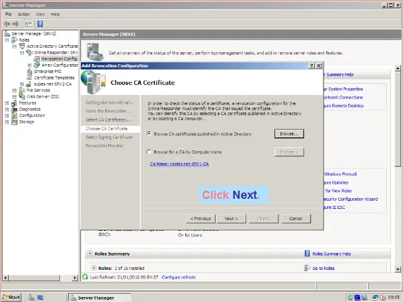Screen dimensions: 403x302
Task: Select Browse for a CA by Computer name
Action: coord(149,152)
